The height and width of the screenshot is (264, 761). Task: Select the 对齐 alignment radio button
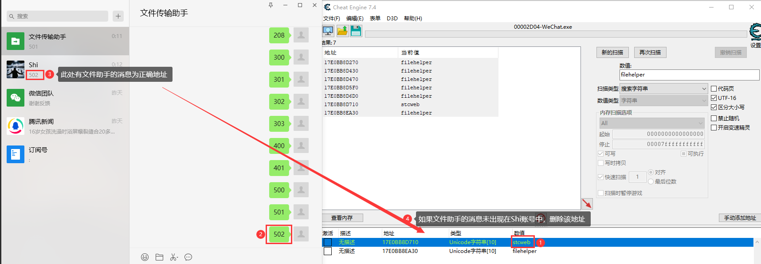tap(651, 172)
